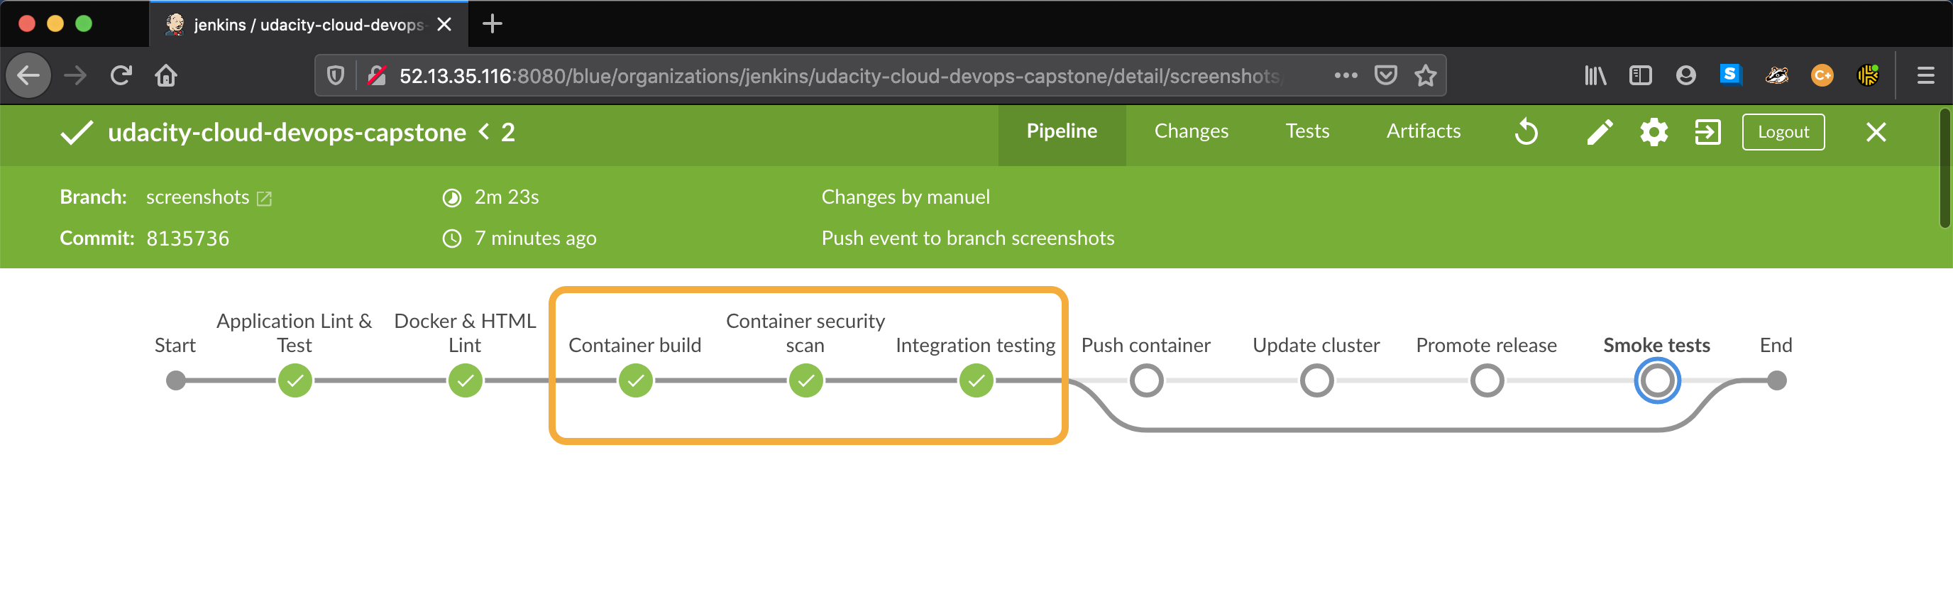Switch to the Changes tab
This screenshot has height=609, width=1953.
[1191, 131]
